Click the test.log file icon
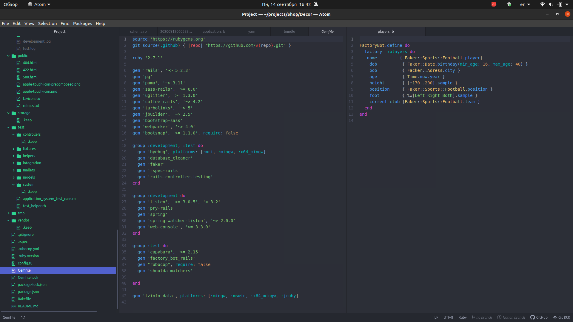 coord(19,49)
